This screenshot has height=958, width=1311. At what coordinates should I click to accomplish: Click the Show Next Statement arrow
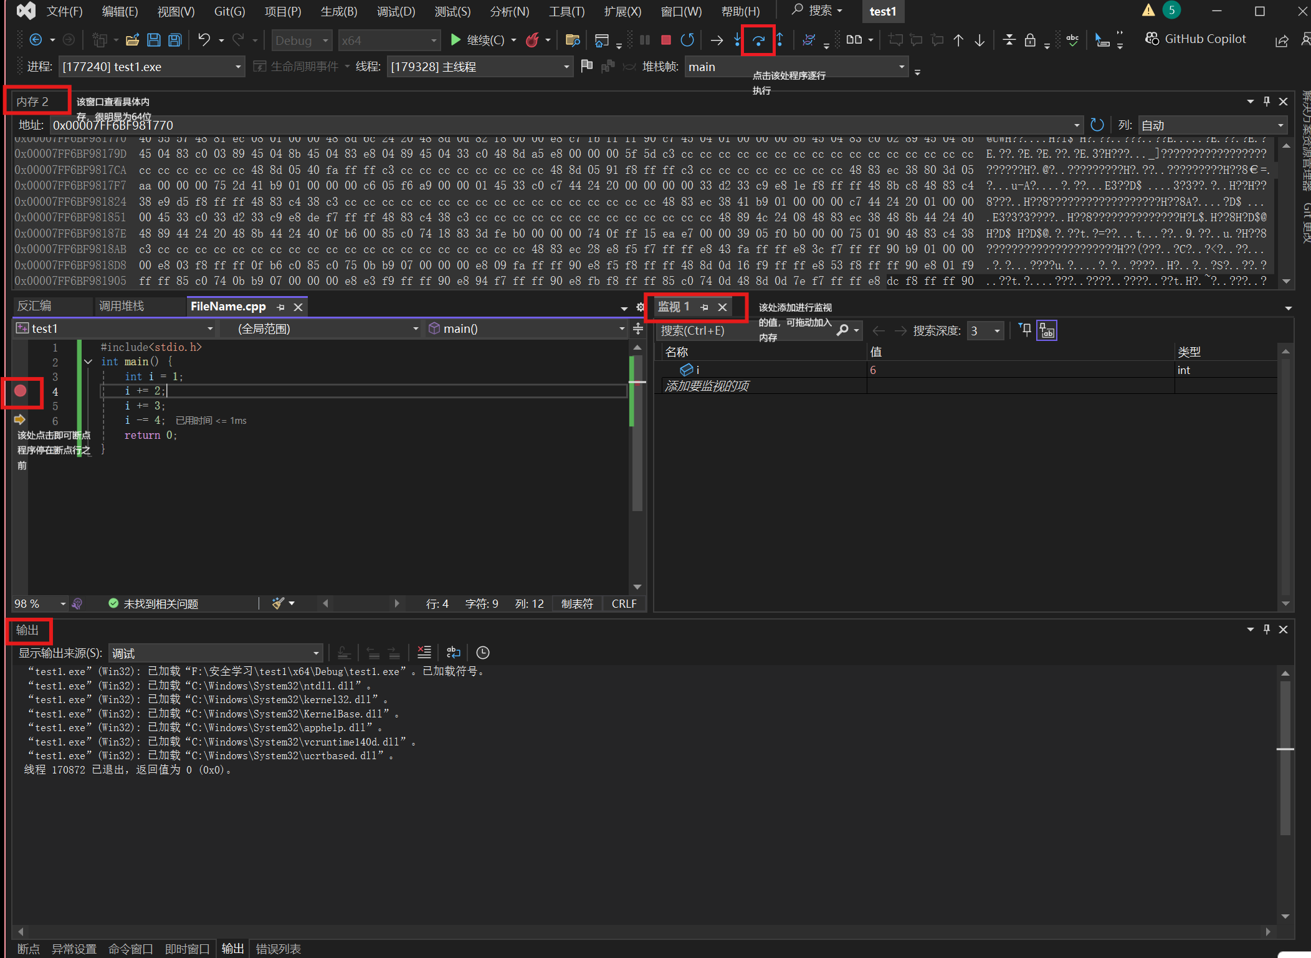pos(717,41)
